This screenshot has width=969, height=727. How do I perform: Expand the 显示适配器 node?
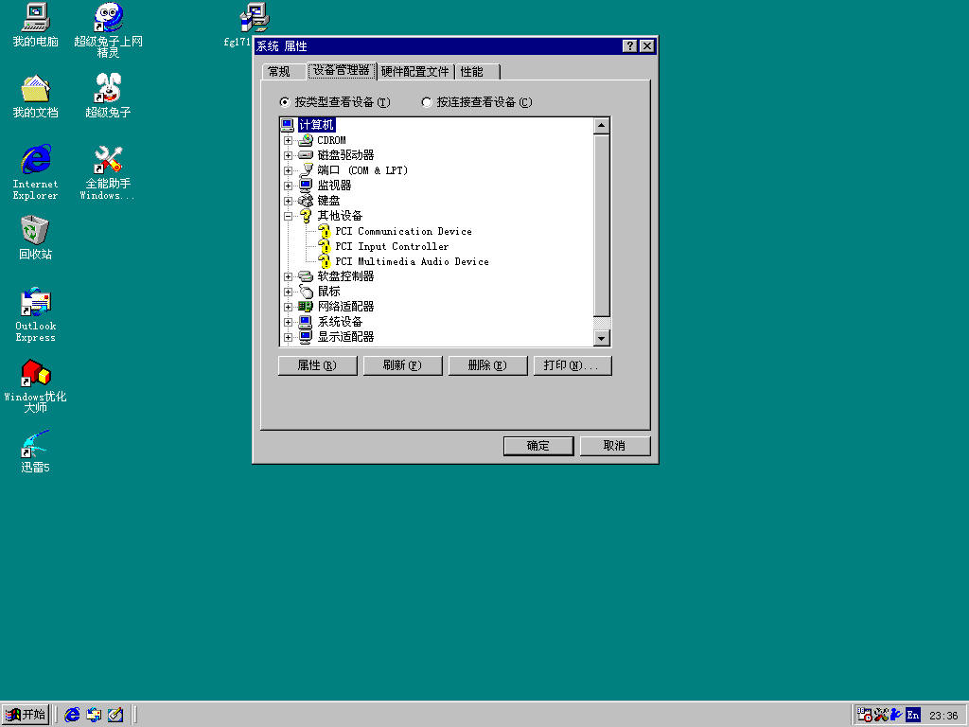(288, 337)
